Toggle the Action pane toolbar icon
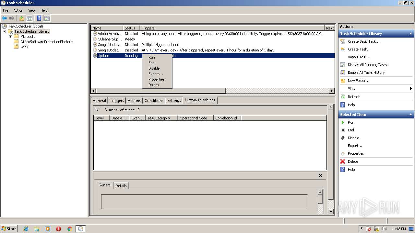Image resolution: width=415 pixels, height=233 pixels. click(47, 18)
